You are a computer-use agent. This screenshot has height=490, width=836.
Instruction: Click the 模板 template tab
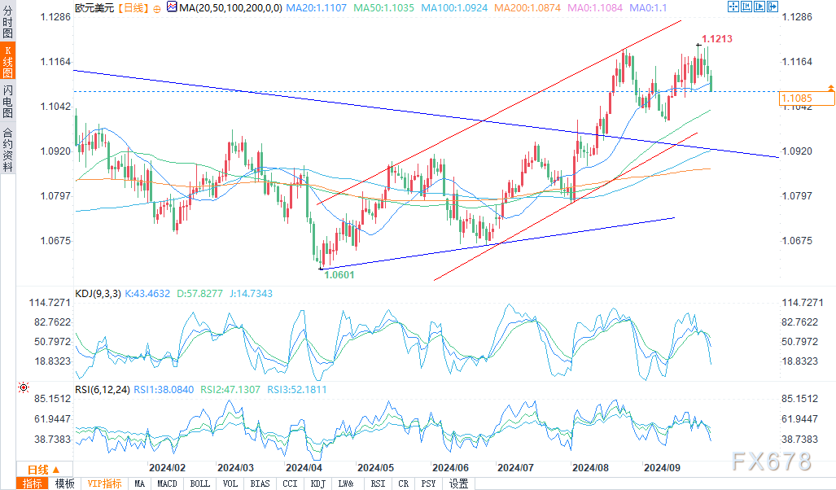click(65, 483)
